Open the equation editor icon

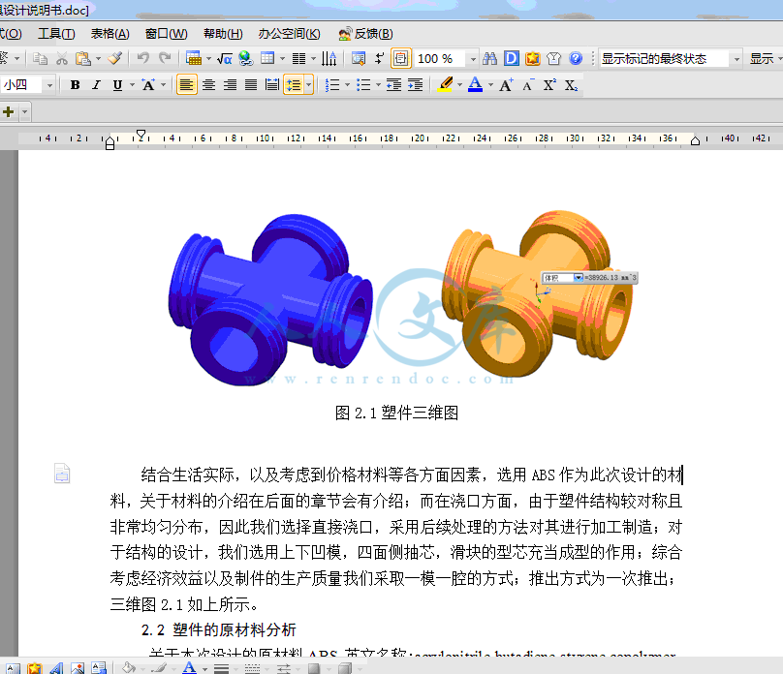click(x=224, y=59)
